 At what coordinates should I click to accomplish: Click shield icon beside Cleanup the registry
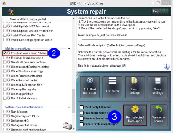pyautogui.click(x=9, y=89)
